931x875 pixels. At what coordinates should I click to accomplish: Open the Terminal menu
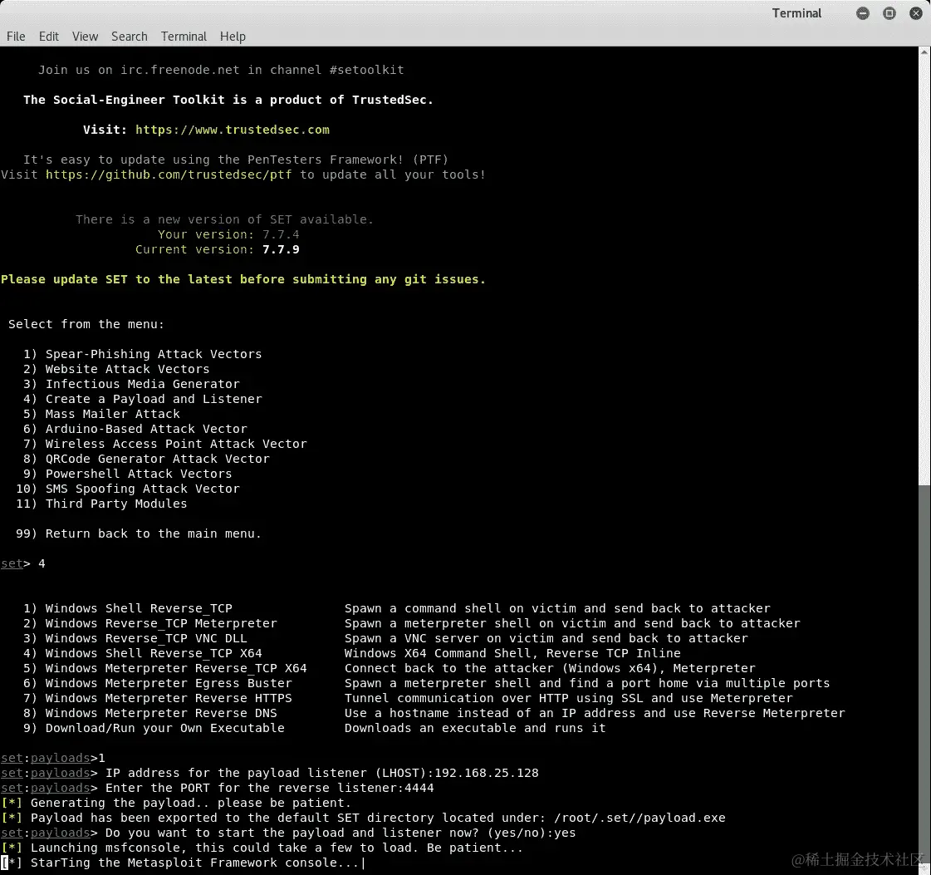pos(184,37)
